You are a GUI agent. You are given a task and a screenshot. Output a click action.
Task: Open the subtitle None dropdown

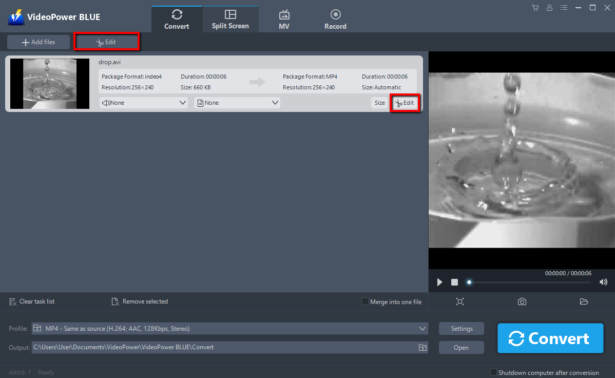(x=237, y=102)
